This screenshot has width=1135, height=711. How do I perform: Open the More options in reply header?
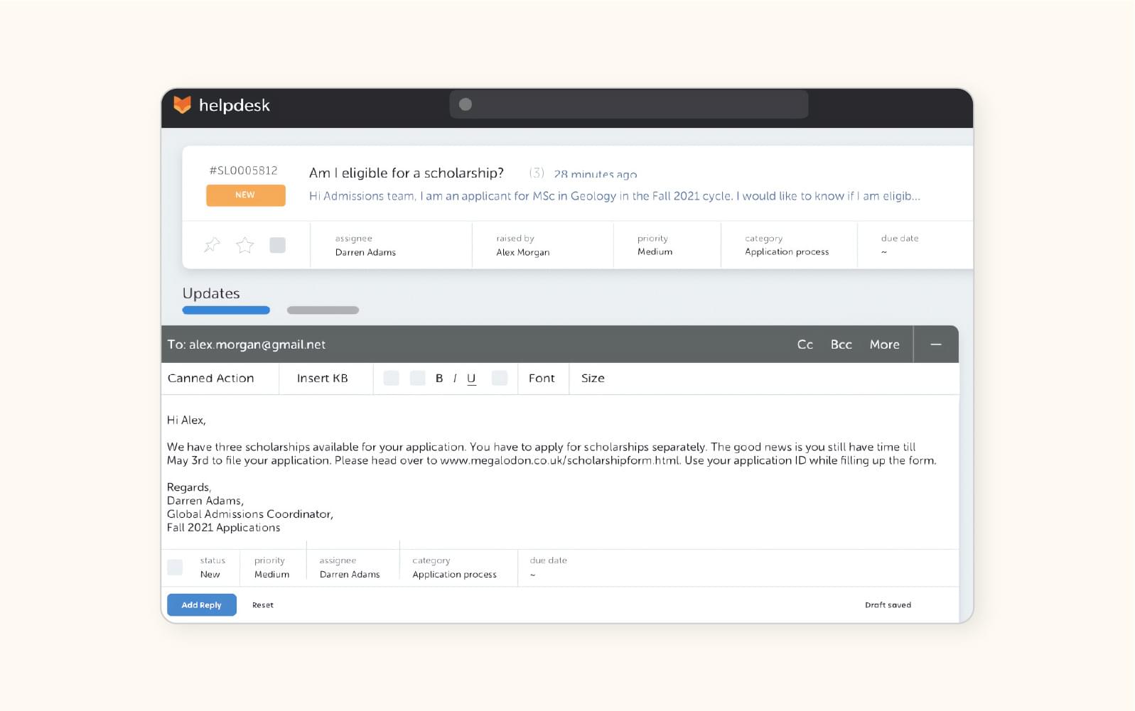(x=884, y=344)
